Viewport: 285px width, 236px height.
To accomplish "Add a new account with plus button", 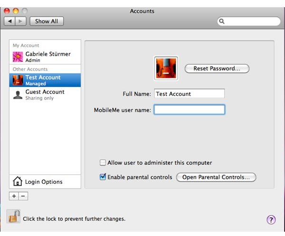I will (14, 196).
